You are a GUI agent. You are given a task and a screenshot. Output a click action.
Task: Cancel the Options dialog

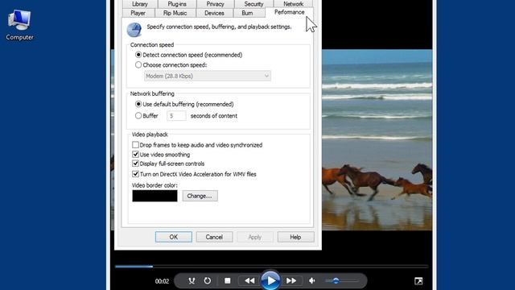tap(214, 237)
